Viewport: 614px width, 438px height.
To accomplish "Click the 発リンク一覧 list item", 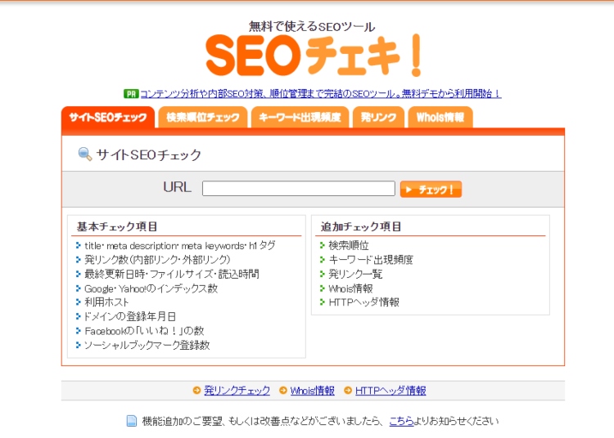I will pyautogui.click(x=355, y=274).
